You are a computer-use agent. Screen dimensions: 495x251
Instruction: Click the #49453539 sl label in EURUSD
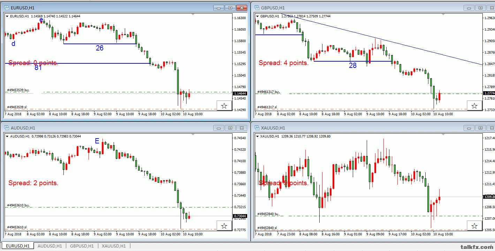(16, 107)
